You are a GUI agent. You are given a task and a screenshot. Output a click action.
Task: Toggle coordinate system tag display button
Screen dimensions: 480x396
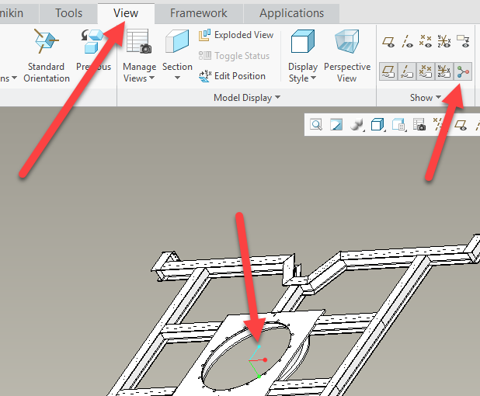pos(443,71)
